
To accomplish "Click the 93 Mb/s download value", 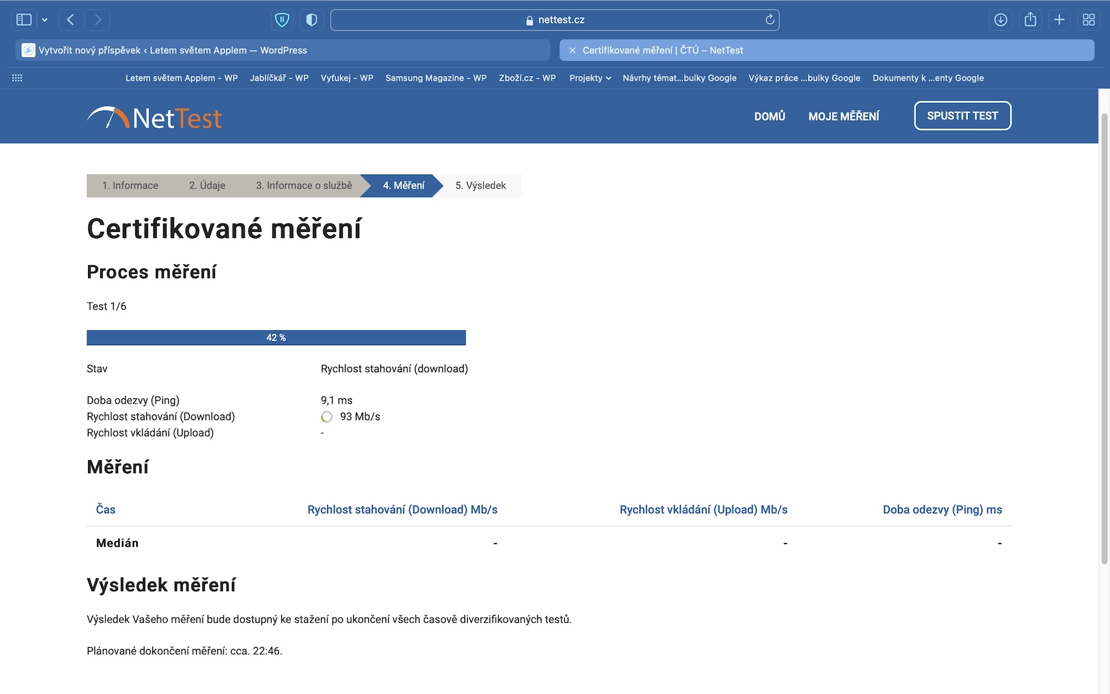I will 360,417.
